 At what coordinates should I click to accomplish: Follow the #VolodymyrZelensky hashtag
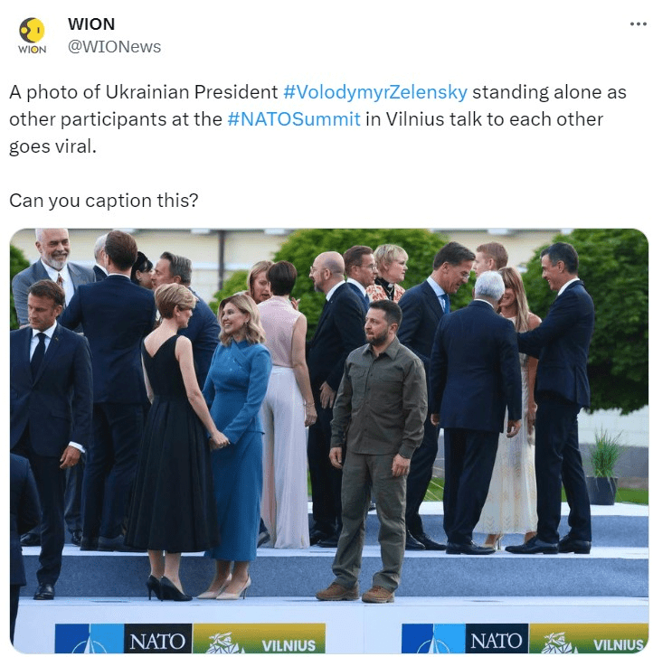[x=375, y=92]
